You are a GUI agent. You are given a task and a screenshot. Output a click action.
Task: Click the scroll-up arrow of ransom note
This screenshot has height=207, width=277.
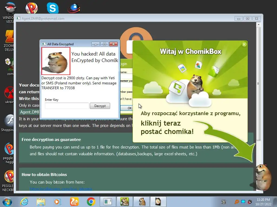[x=258, y=25]
